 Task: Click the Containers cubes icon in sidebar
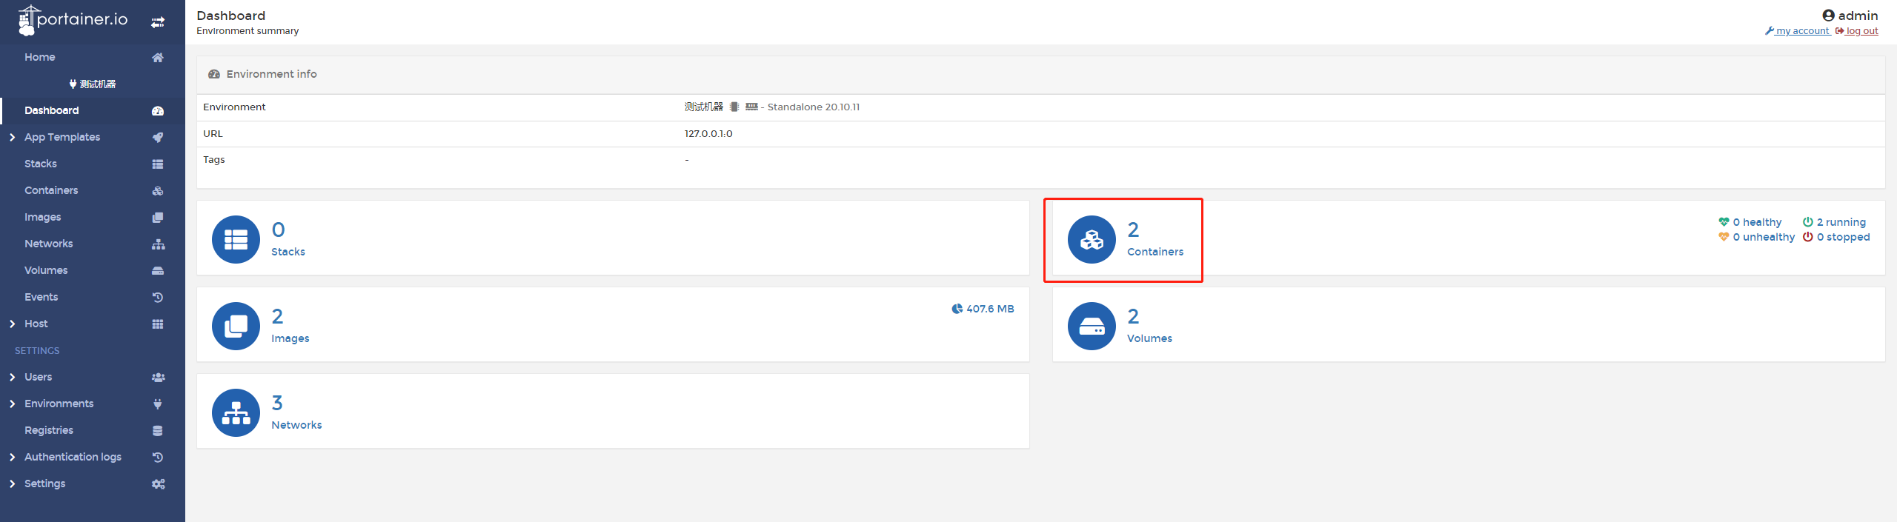(x=158, y=190)
